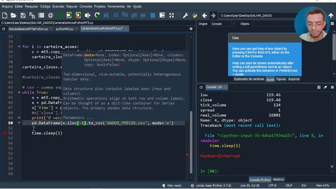This screenshot has width=336, height=189.
Task: Go to parent directory up arrow
Action: (x=331, y=15)
